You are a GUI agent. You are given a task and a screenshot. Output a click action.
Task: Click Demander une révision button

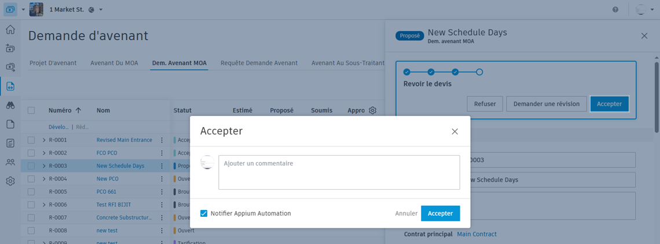coord(547,104)
